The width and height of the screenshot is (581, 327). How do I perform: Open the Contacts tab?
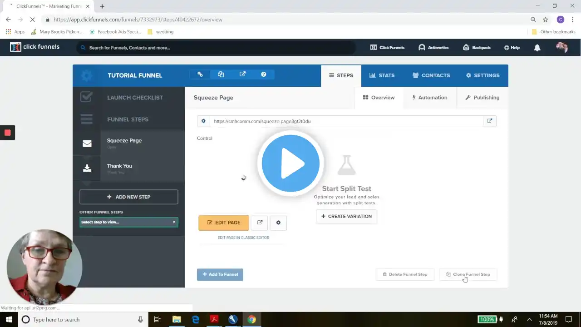[431, 75]
